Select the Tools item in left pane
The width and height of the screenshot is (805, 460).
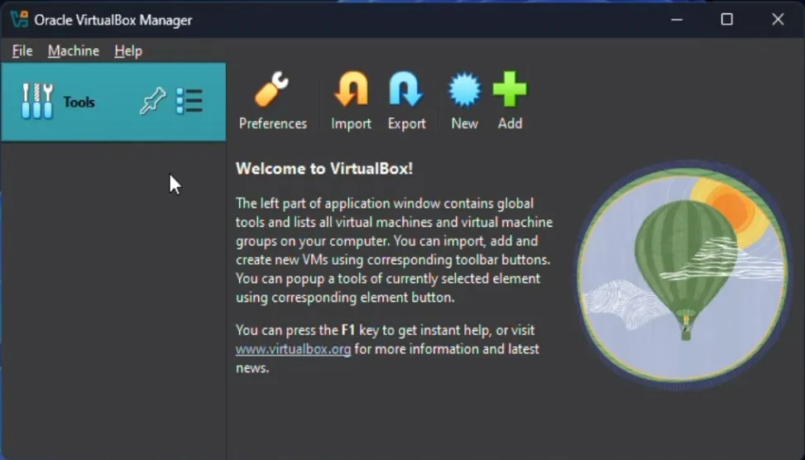click(113, 102)
